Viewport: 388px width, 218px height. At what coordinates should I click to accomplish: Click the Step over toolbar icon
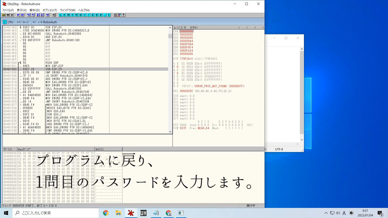[33, 15]
